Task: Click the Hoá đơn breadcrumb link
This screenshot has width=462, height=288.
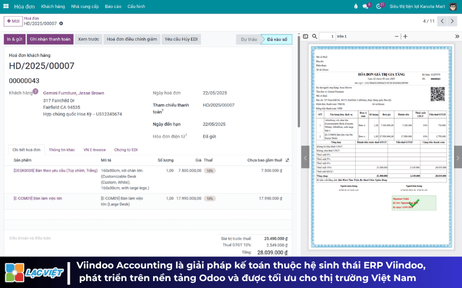Action: (x=32, y=18)
